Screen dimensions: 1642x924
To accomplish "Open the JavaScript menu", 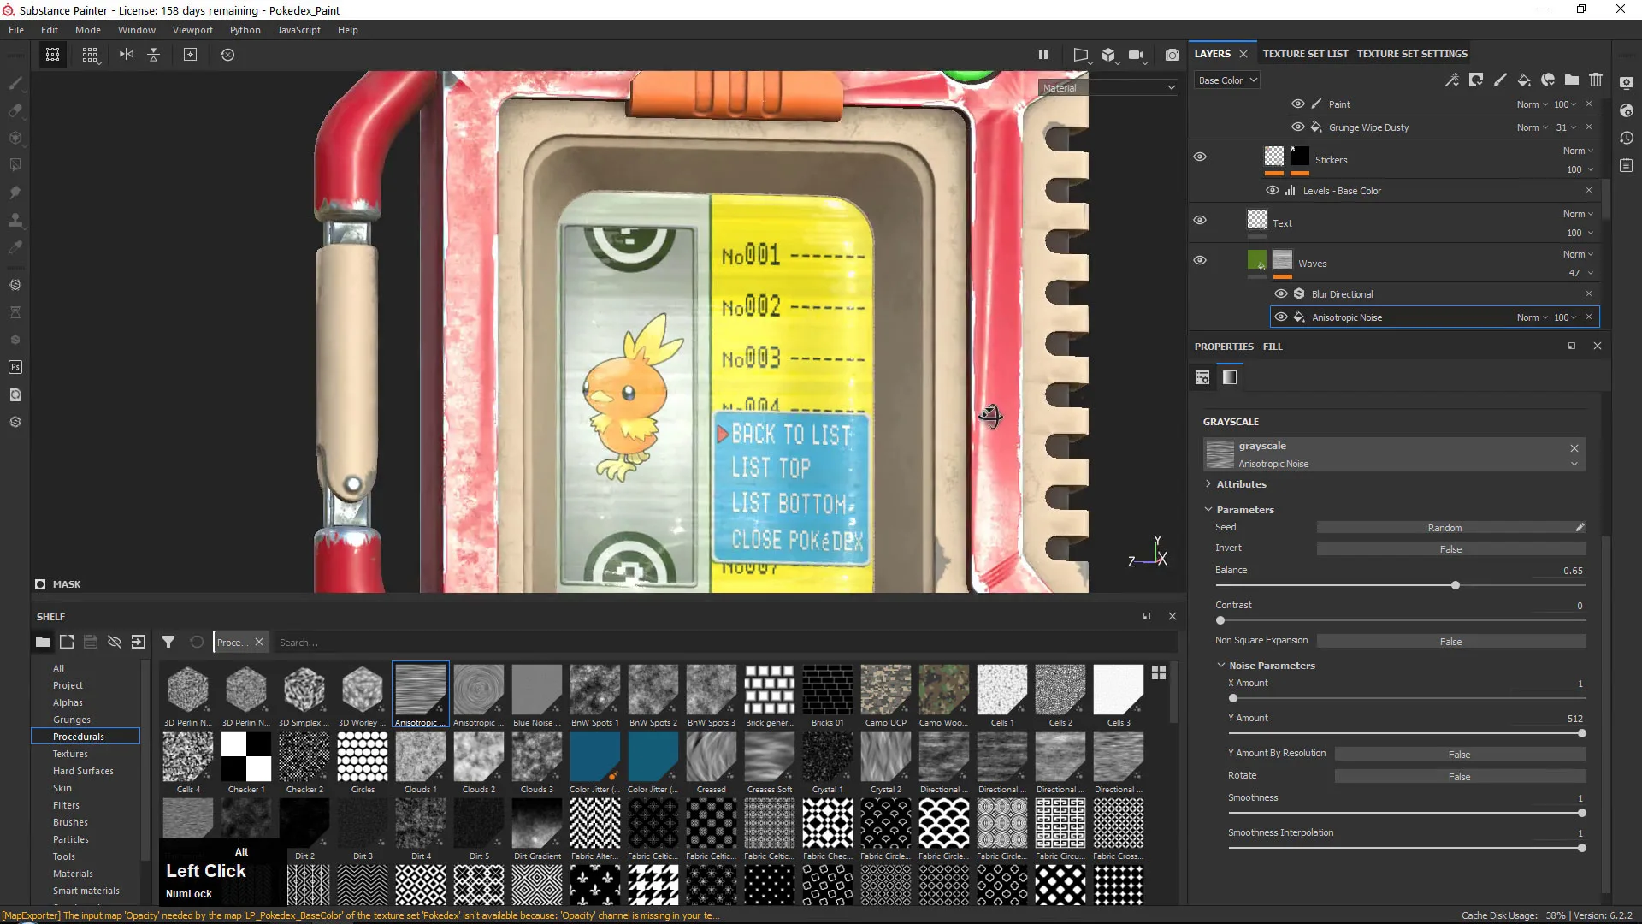I will coord(299,30).
